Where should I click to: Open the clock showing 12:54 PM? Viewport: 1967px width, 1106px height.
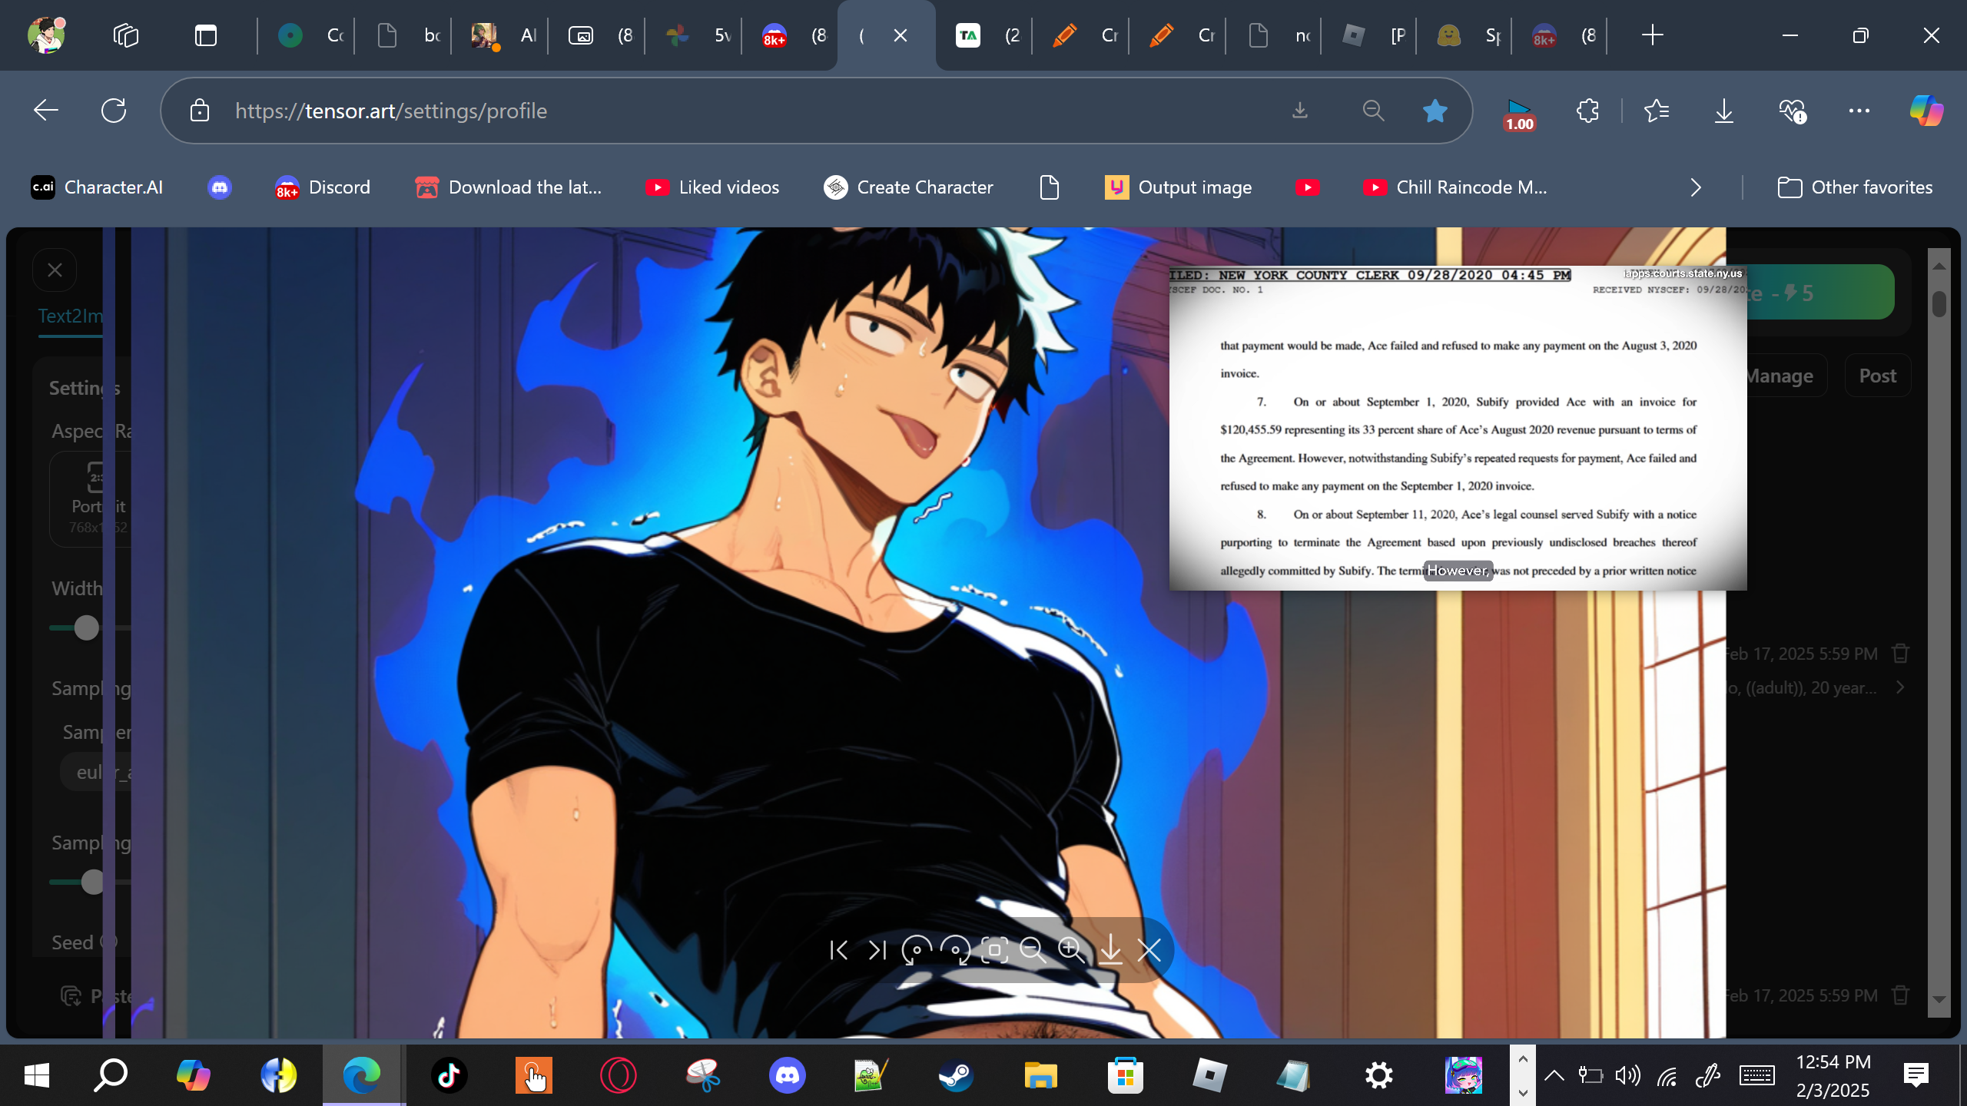(x=1833, y=1075)
